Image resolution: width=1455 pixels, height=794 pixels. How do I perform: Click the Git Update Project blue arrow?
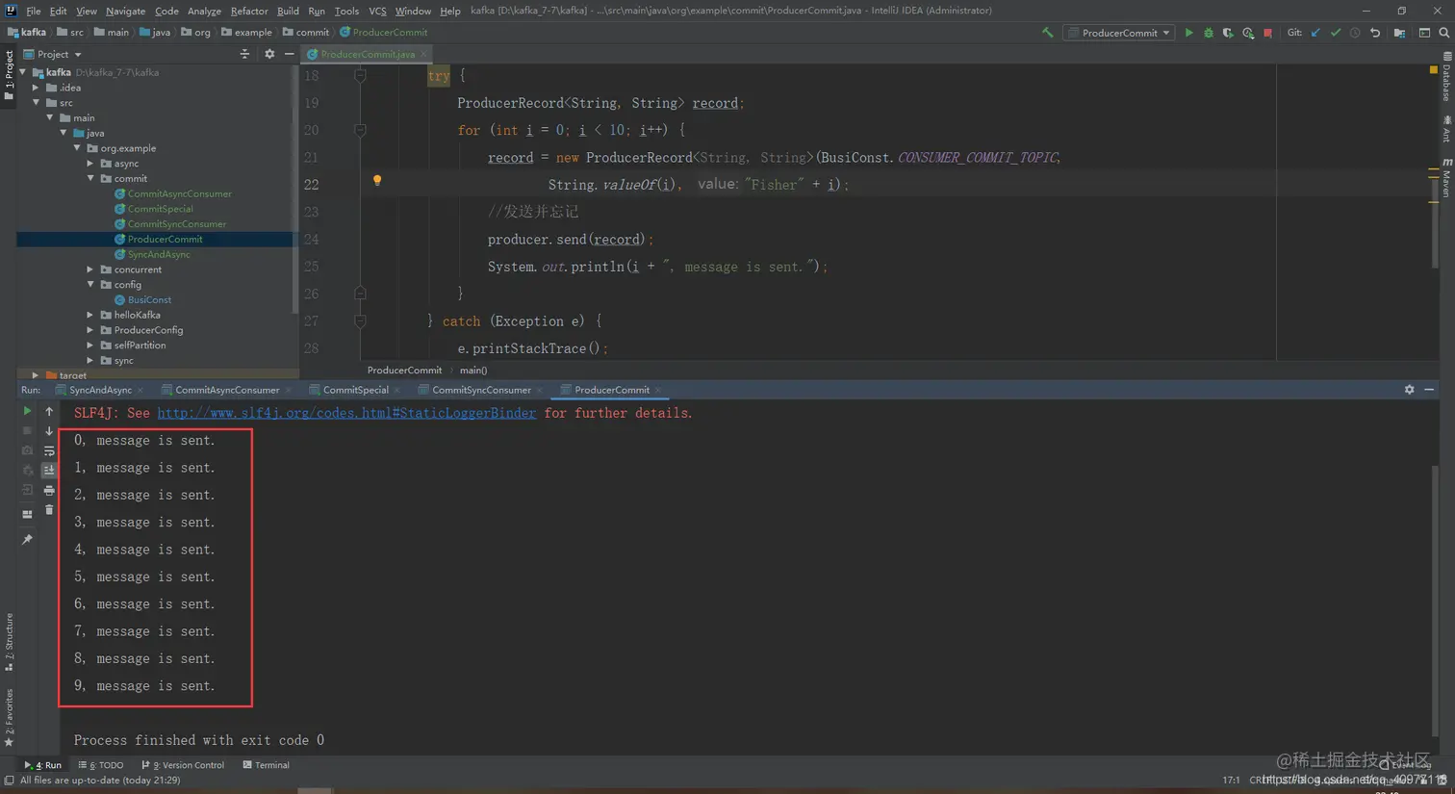pos(1315,33)
